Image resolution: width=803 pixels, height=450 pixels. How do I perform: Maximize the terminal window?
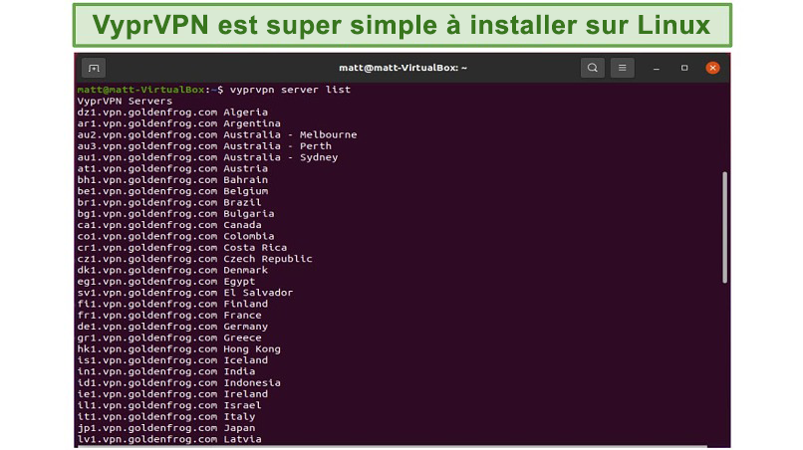coord(684,68)
